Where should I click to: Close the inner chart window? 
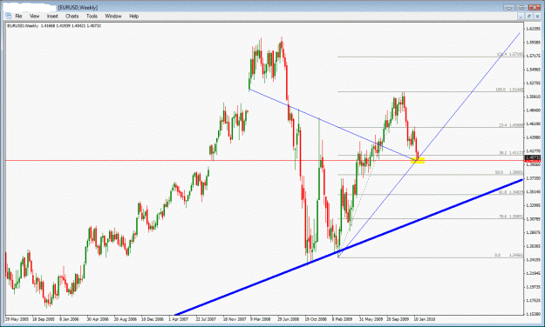(x=537, y=17)
